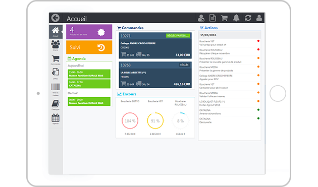Image resolution: width=318 pixels, height=187 pixels.
Task: Click the user-with-checkmark header icon
Action: point(201,18)
